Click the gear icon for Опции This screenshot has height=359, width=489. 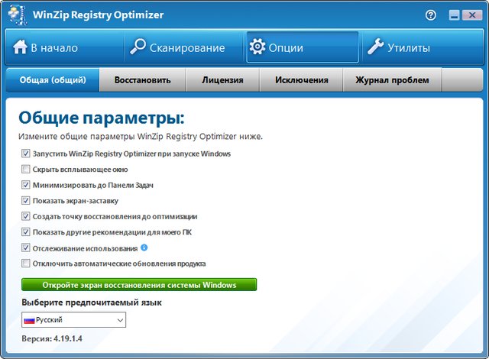(x=257, y=47)
